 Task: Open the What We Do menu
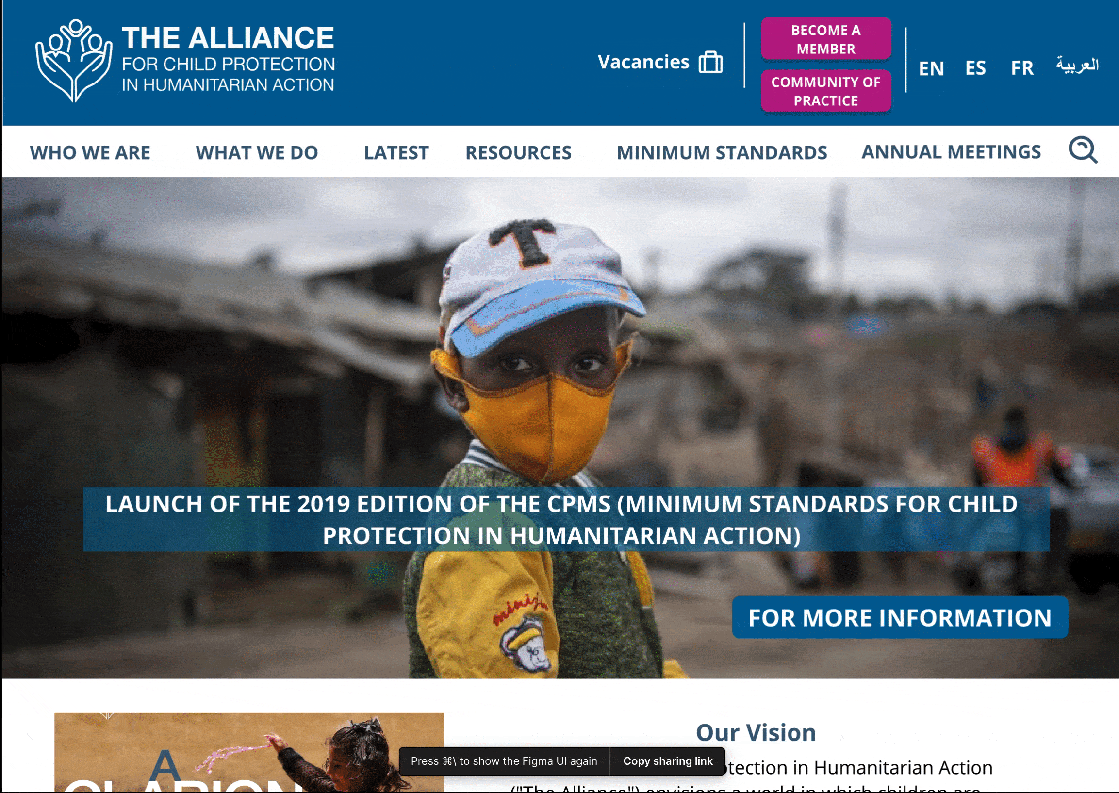(x=257, y=153)
